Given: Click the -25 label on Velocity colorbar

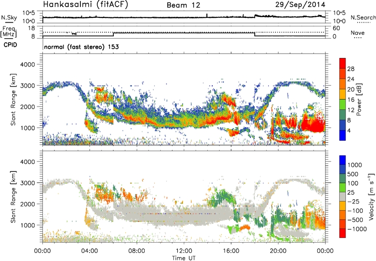Looking at the screenshot, I should 353,201.
